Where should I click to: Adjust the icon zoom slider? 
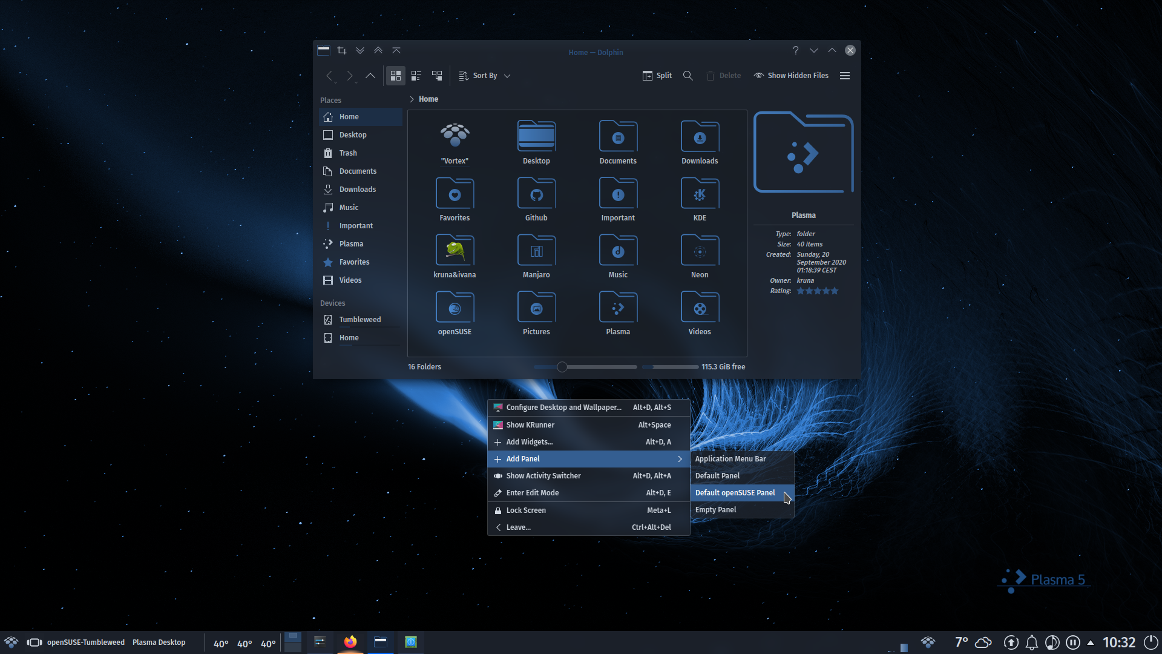pos(562,367)
